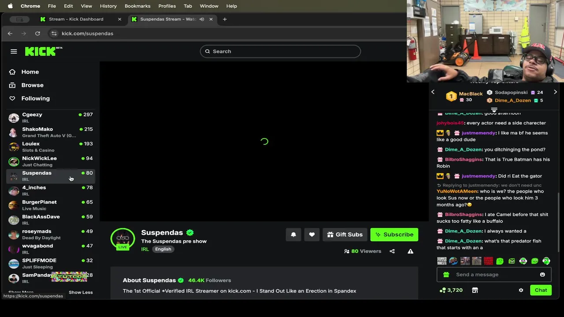
Task: Share the stream via share icon
Action: coord(392,251)
